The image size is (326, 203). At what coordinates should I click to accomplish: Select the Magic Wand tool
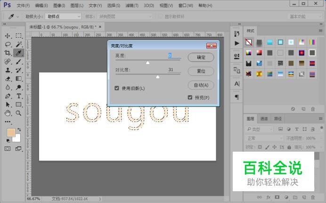18,44
